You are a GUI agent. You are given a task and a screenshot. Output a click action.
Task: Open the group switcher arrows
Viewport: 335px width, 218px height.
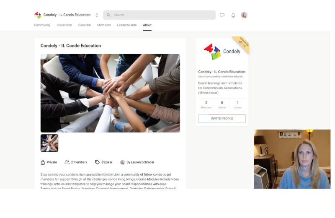97,15
